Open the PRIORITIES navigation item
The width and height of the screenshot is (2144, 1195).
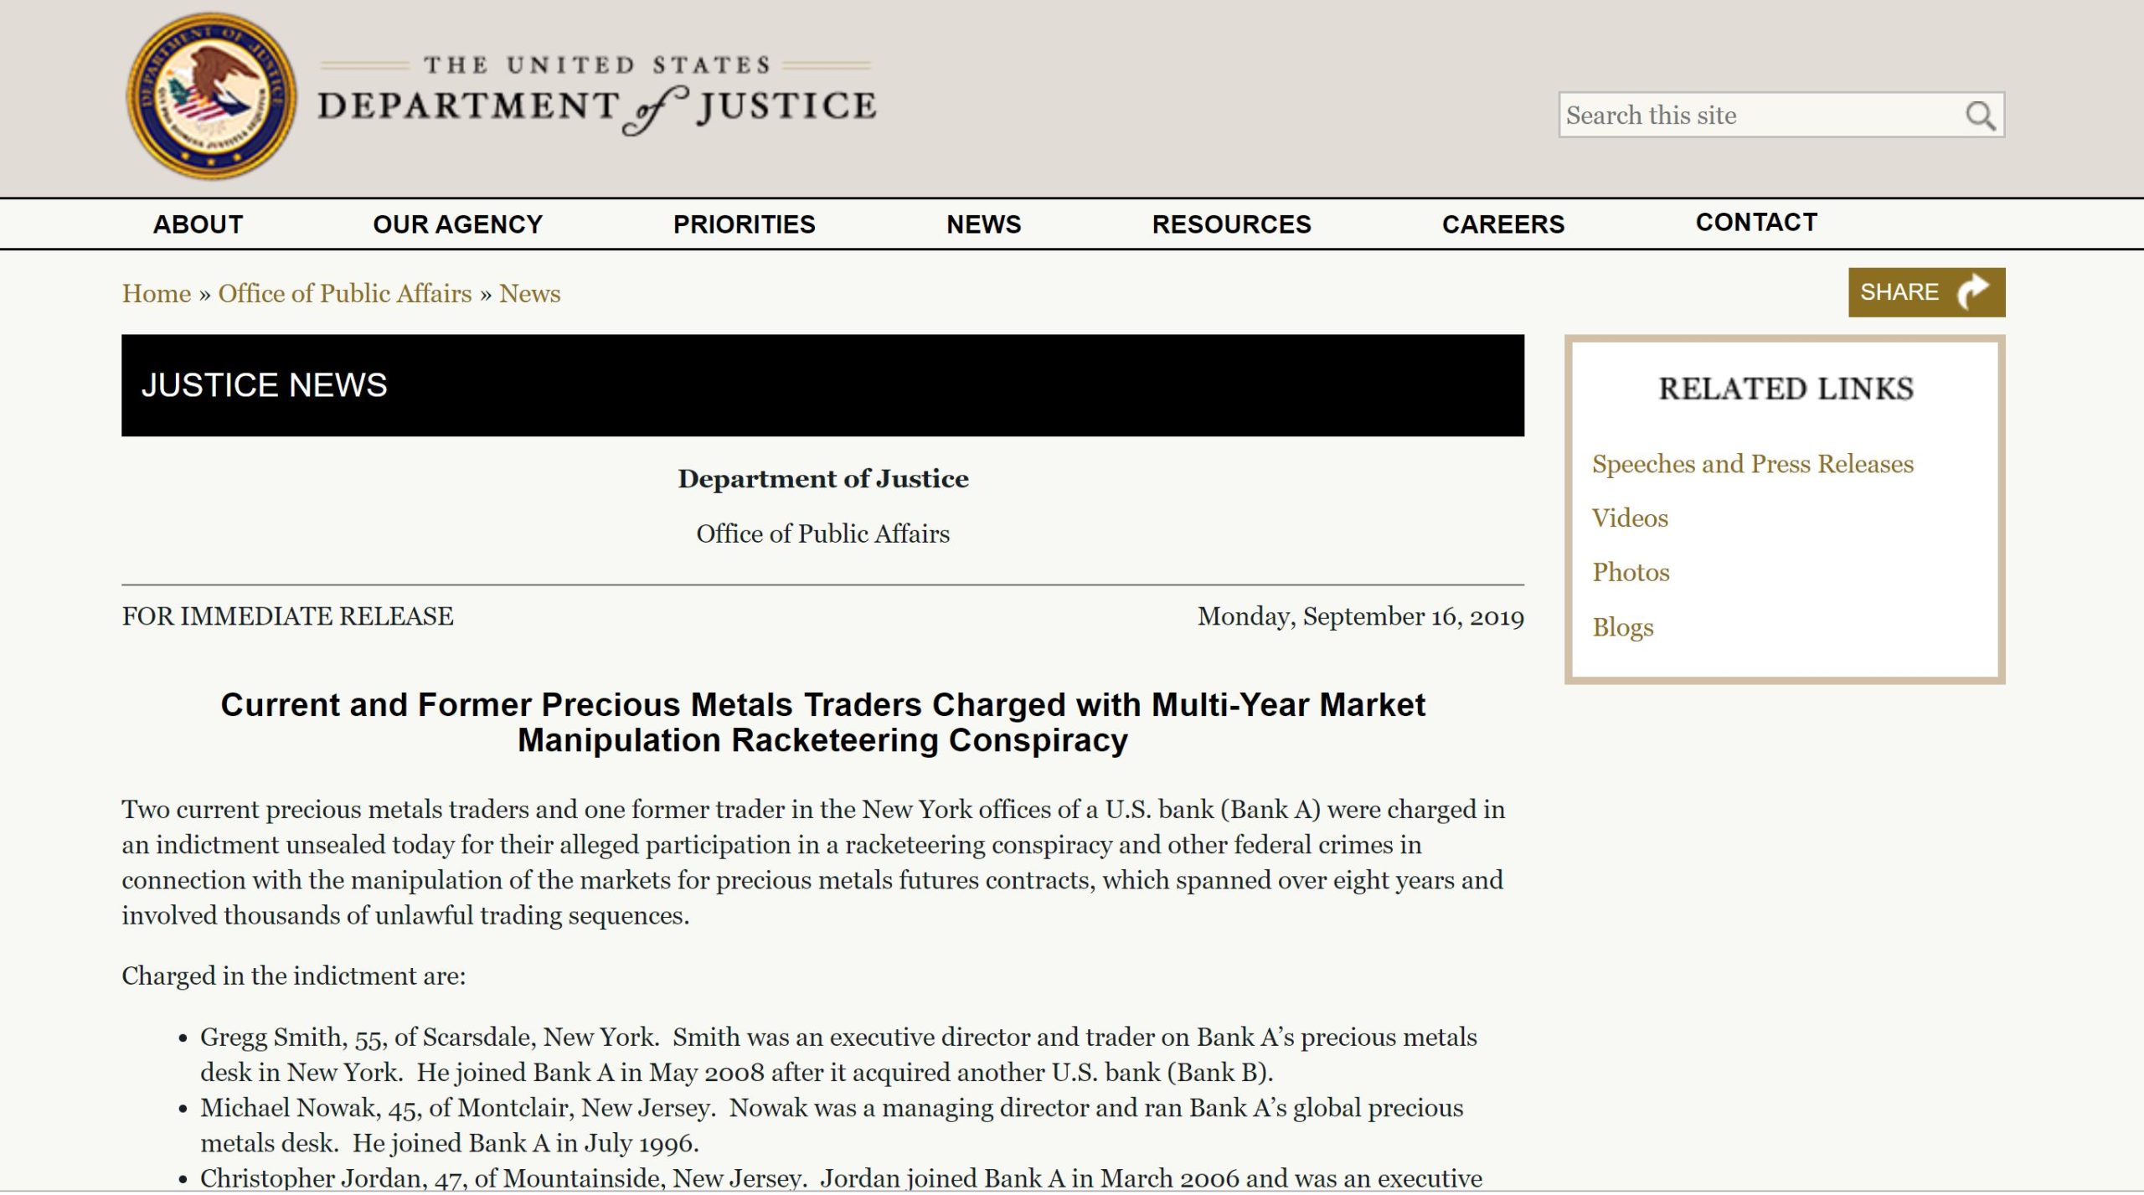pyautogui.click(x=744, y=224)
